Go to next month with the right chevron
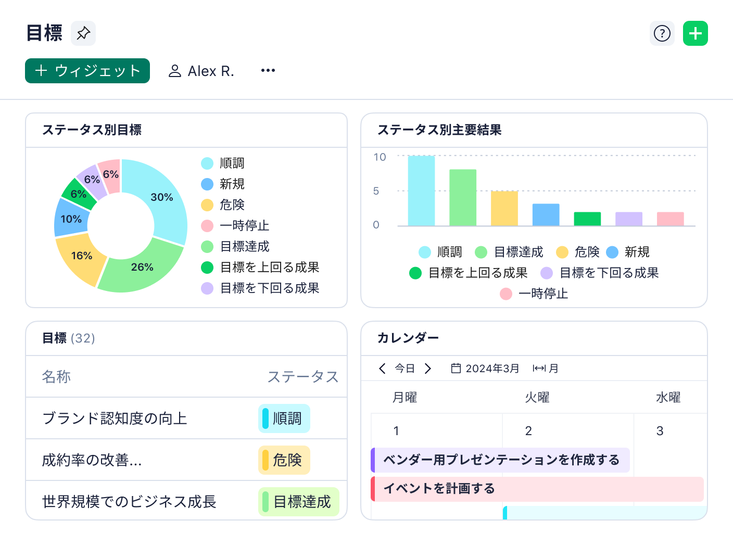The image size is (733, 533). pos(428,368)
